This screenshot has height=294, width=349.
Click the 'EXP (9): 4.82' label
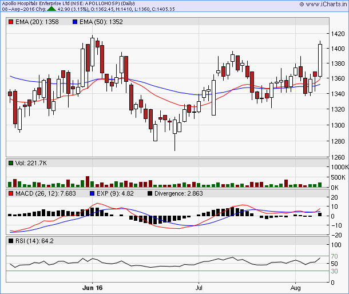115,193
